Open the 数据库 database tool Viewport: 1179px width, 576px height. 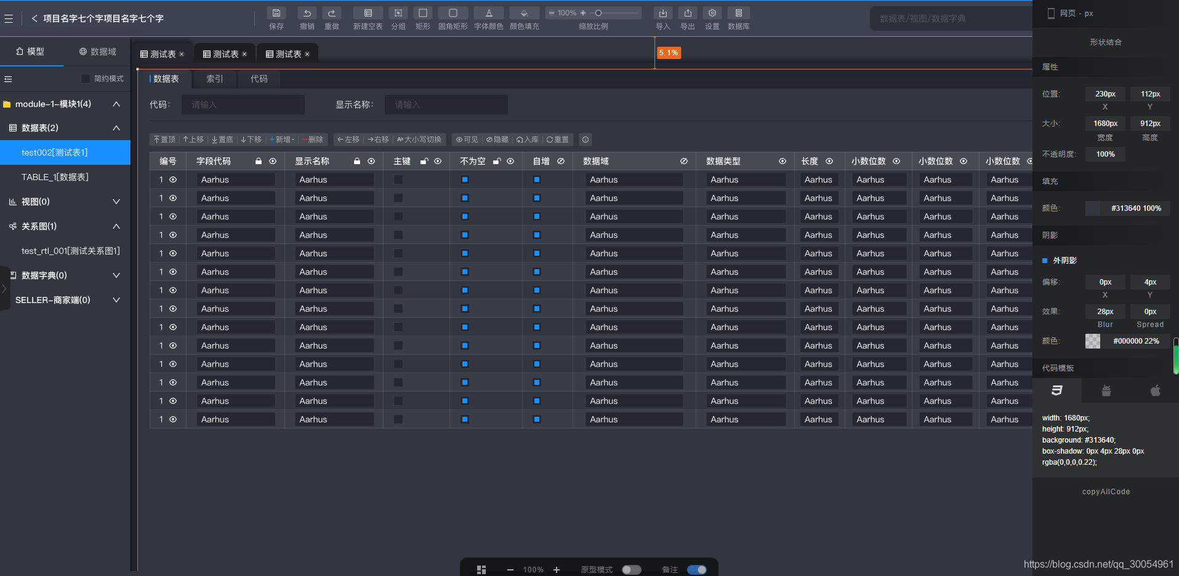(739, 13)
